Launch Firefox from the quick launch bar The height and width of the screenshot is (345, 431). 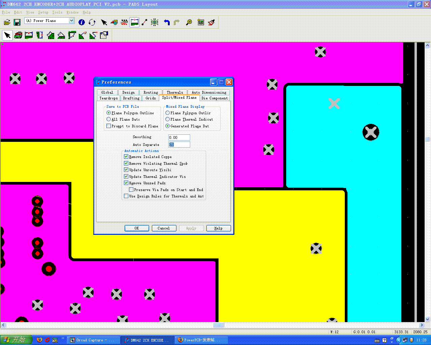coord(39,340)
